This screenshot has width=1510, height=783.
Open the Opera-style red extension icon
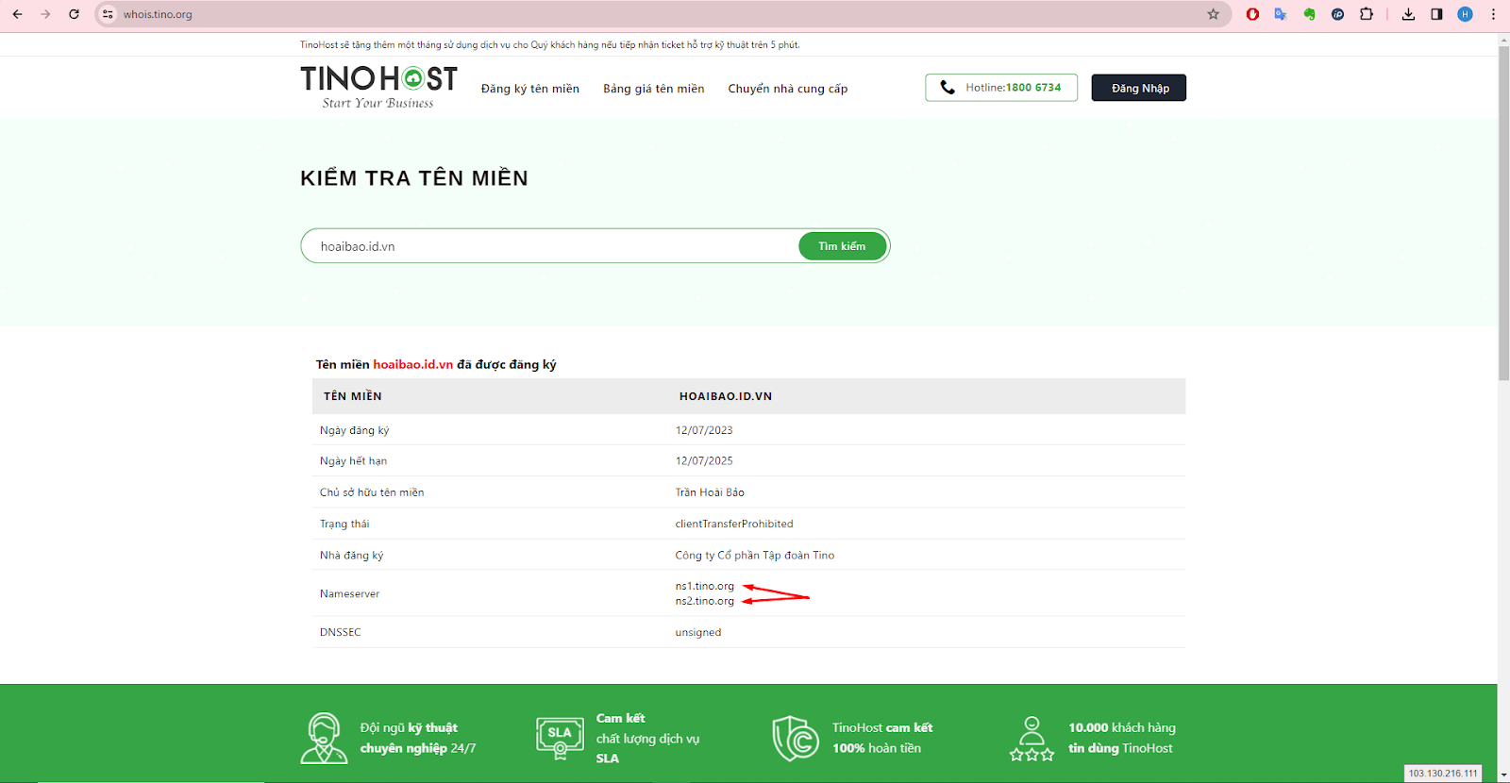1252,14
